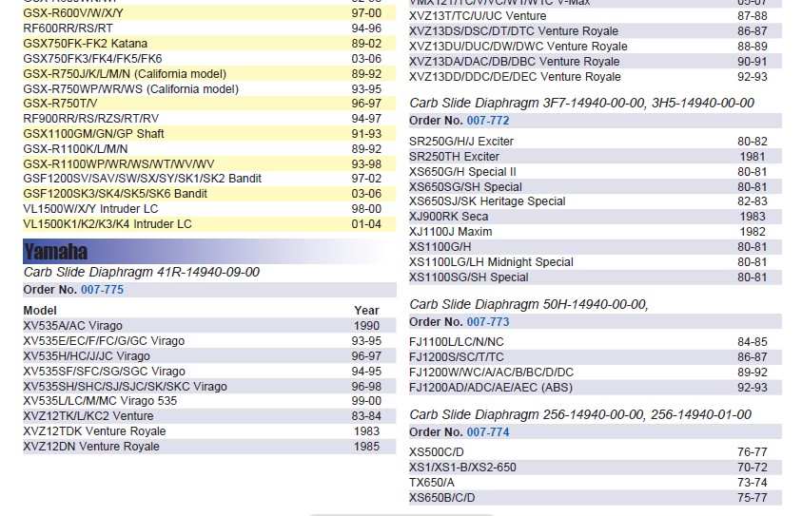Image resolution: width=802 pixels, height=516 pixels.
Task: Select XVZ12TK/L/KC2 Venture row
Action: point(209,416)
